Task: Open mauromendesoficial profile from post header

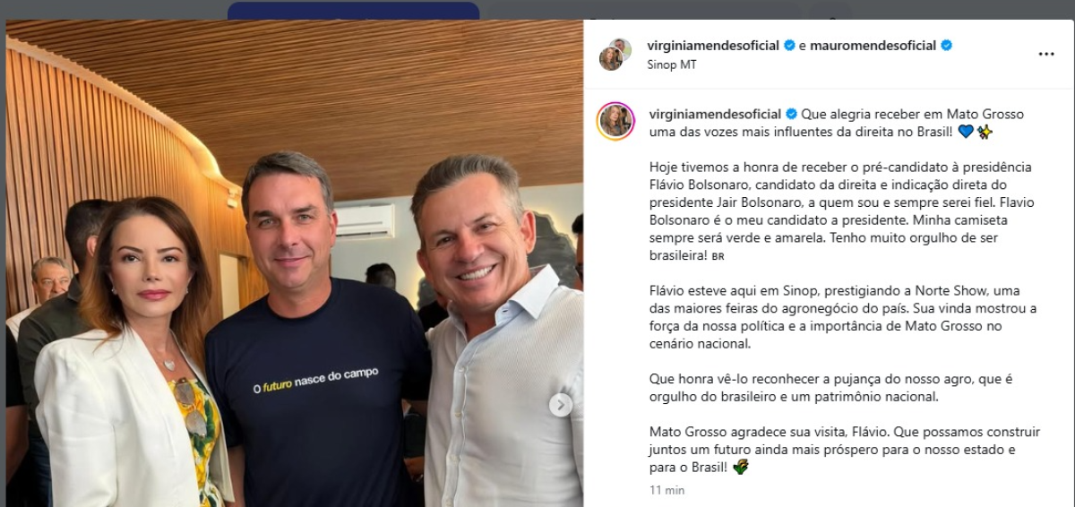Action: (x=873, y=45)
